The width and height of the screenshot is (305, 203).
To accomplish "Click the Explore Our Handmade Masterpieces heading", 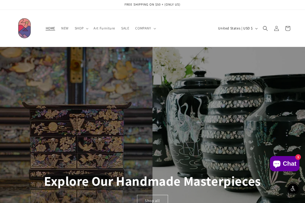I will click(x=152, y=181).
